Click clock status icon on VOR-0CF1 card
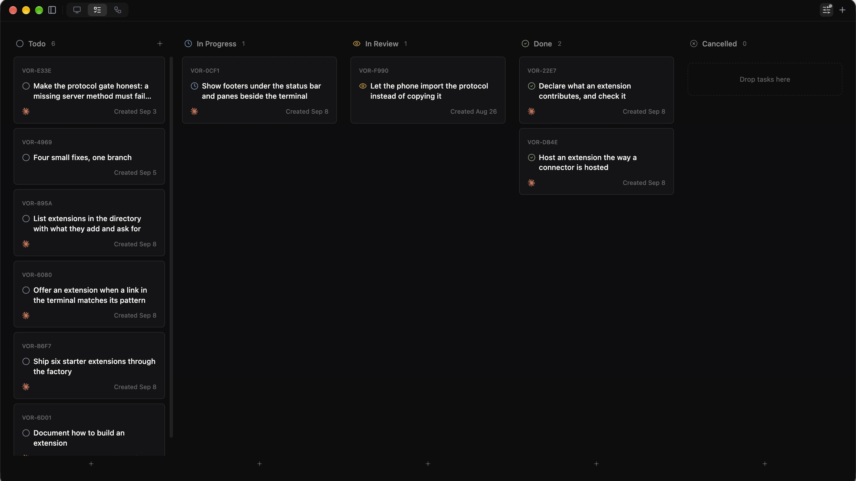 coord(194,86)
